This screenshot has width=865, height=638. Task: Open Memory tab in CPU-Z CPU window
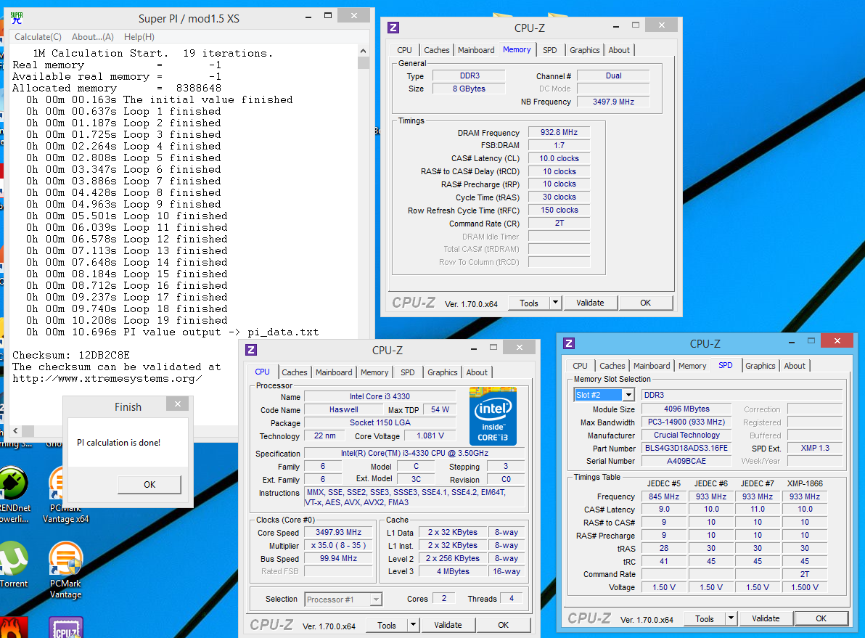[x=374, y=372]
